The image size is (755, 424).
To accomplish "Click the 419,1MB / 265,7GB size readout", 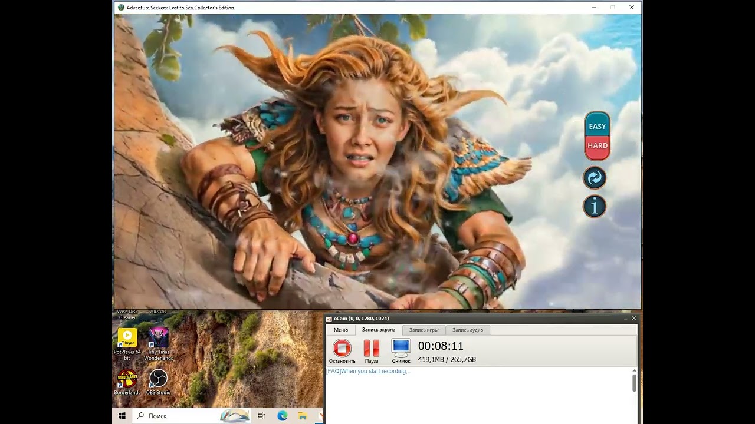I will point(447,359).
